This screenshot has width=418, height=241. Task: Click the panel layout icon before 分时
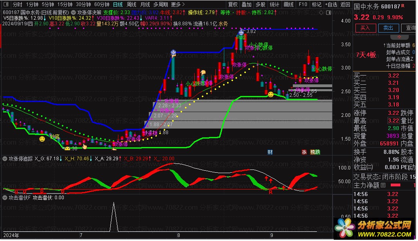coord(6,4)
